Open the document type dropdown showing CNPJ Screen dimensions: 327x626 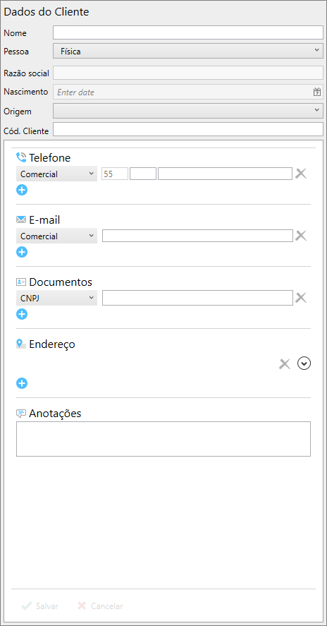pyautogui.click(x=56, y=298)
